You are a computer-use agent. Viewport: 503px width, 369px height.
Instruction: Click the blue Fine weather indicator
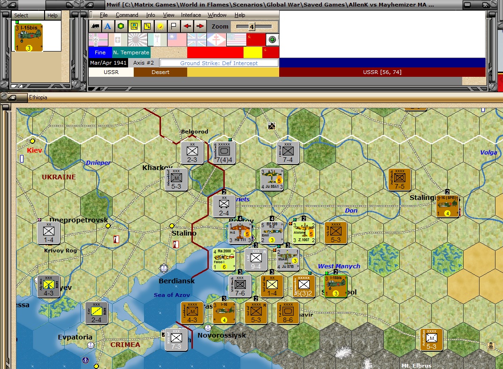100,52
